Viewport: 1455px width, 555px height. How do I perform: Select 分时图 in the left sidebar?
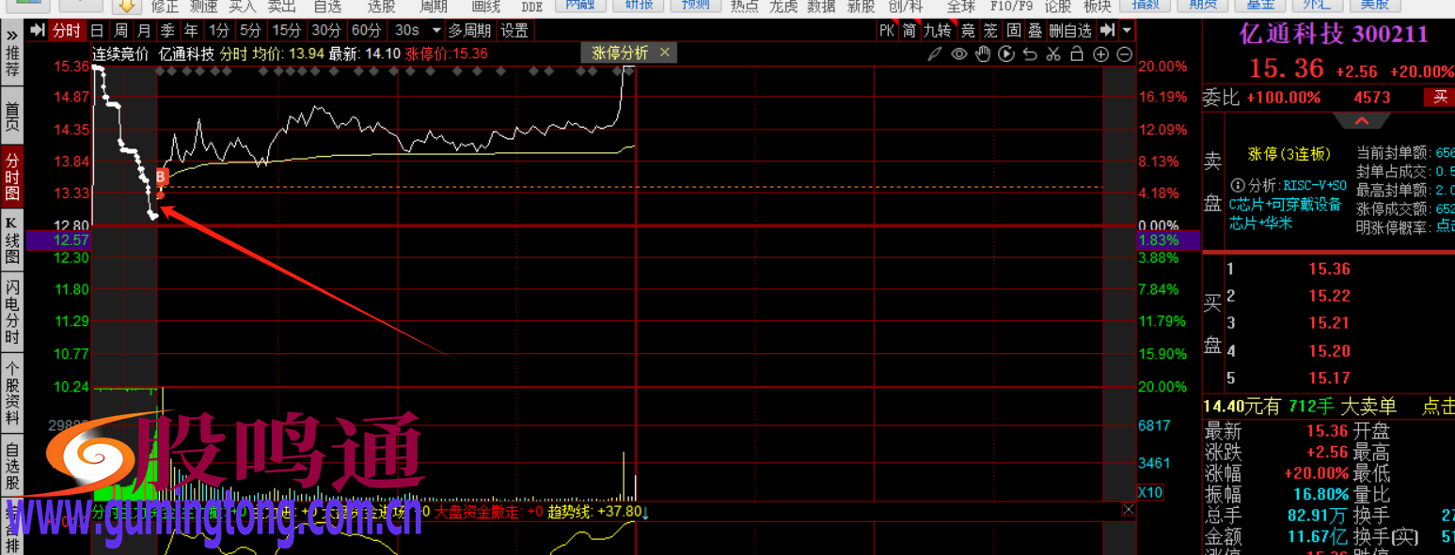click(x=12, y=178)
